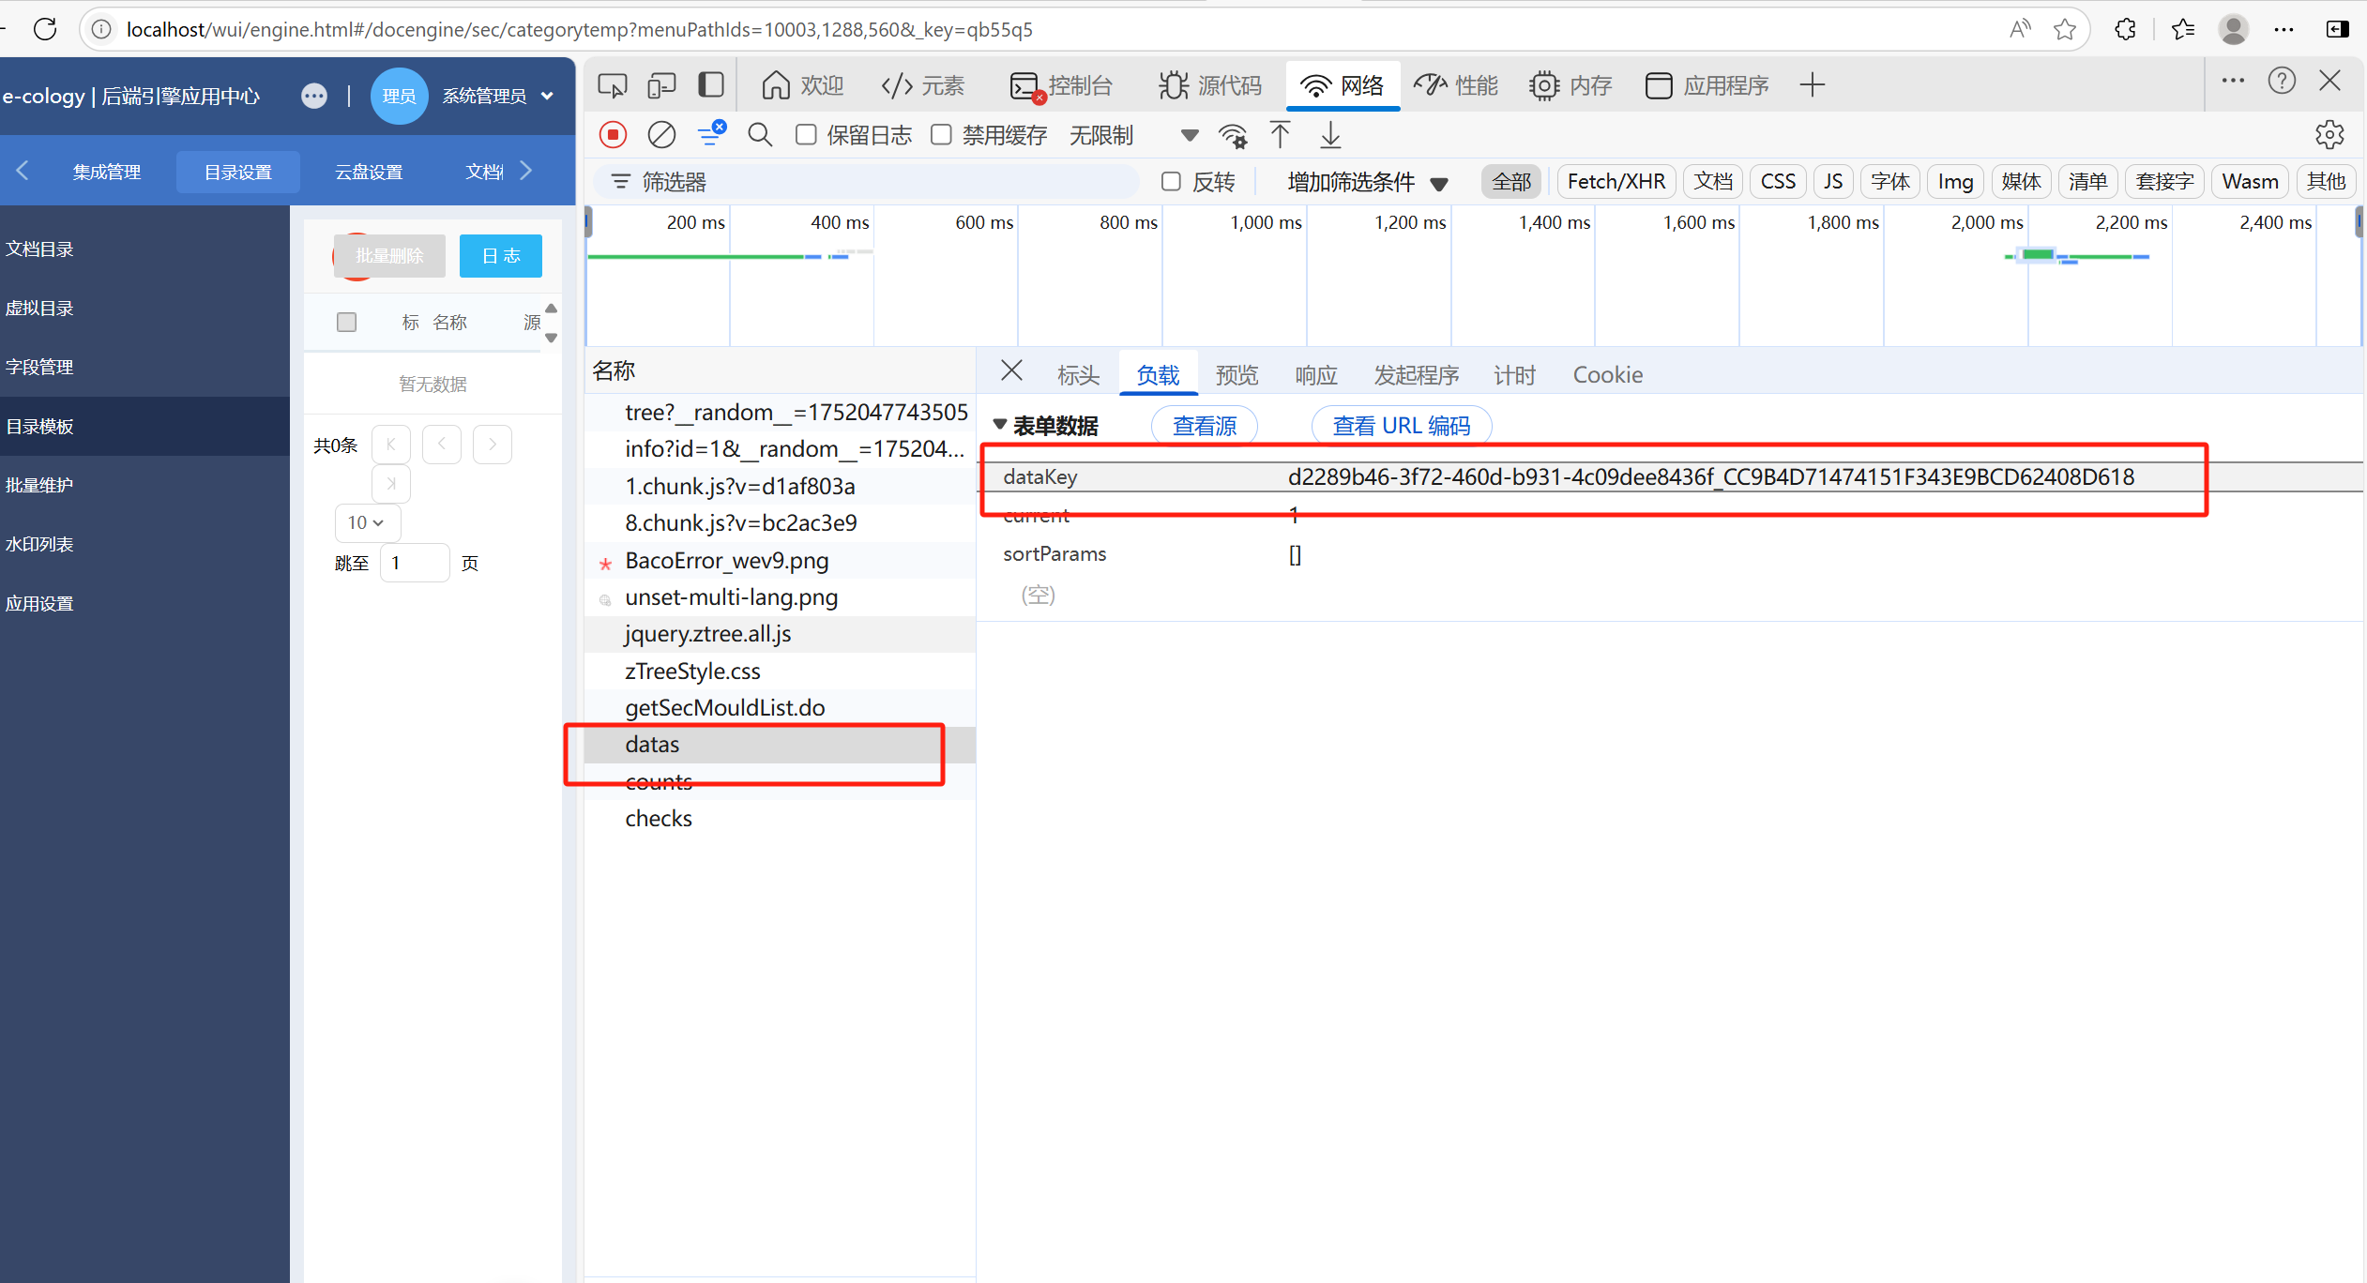This screenshot has height=1283, width=2367.
Task: Open DevTools settings gear
Action: (x=2330, y=135)
